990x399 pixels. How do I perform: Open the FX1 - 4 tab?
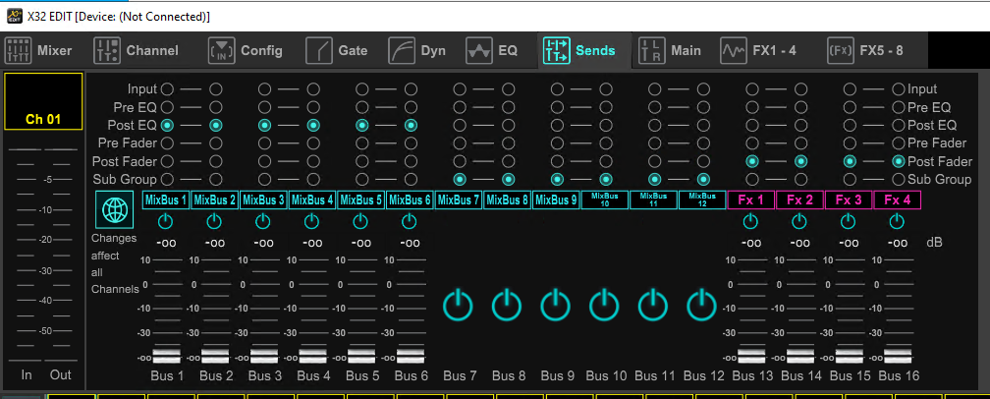click(758, 50)
